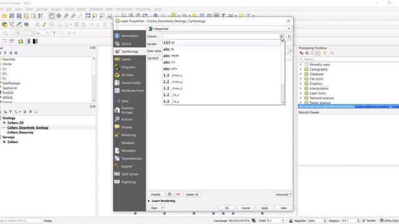Click the Delete All button

coord(192,195)
